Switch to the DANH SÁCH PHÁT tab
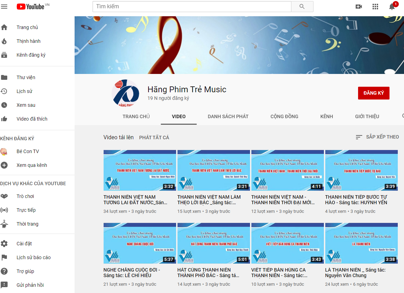Viewport: 404px width, 293px height. pos(228,116)
